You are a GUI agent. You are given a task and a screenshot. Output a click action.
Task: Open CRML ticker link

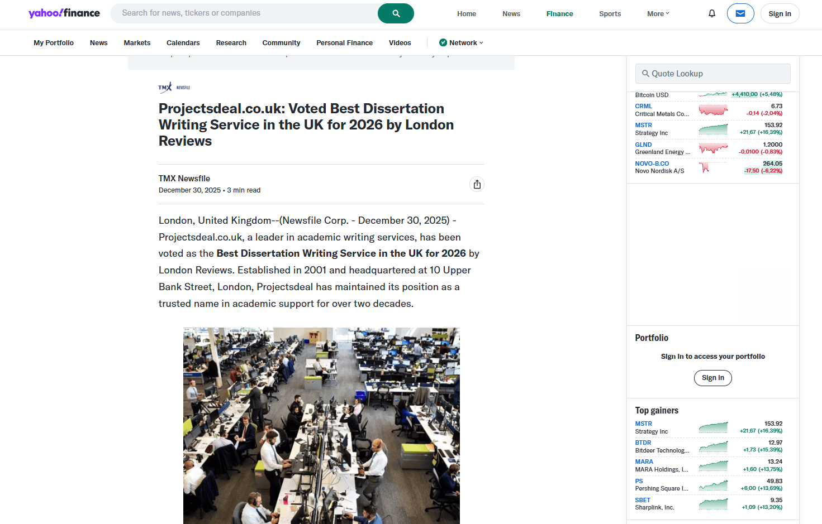[x=644, y=106]
